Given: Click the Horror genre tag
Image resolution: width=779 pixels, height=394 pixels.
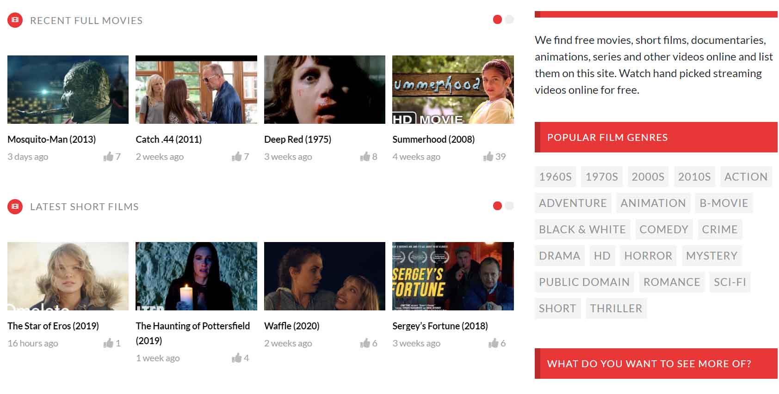Looking at the screenshot, I should click(648, 255).
